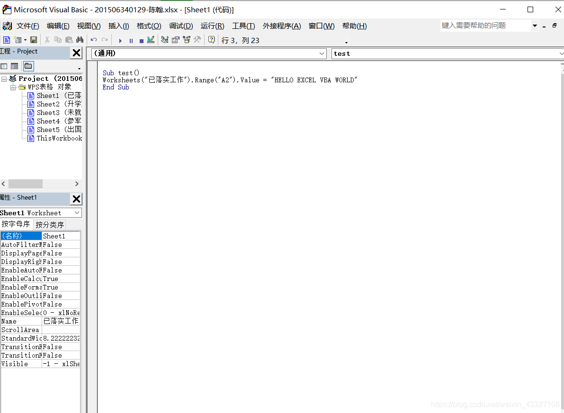Open the 调试(D) menu
564x413 pixels.
tap(181, 26)
